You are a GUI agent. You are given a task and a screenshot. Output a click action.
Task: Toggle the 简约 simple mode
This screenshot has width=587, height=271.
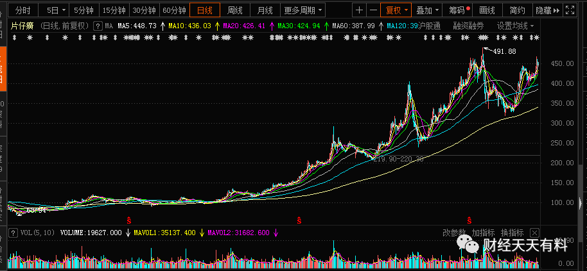coord(518,10)
